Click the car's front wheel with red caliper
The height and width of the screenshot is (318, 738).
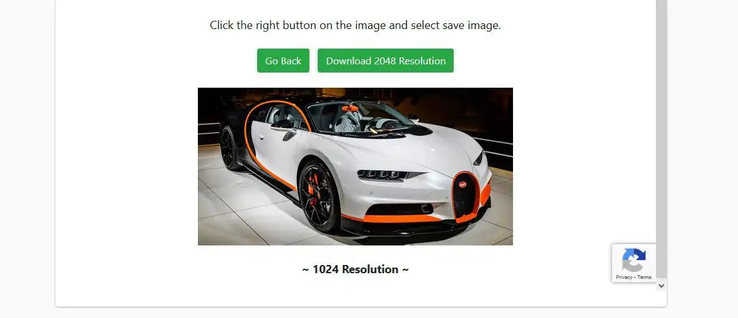pos(319,196)
